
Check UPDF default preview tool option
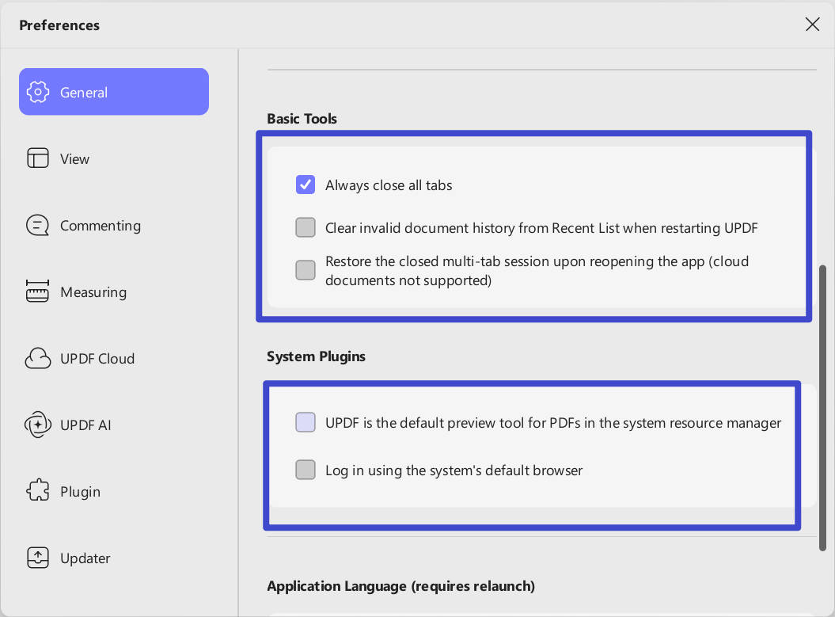tap(306, 422)
